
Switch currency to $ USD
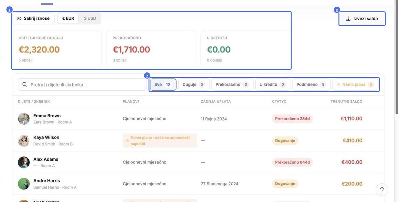pyautogui.click(x=90, y=18)
